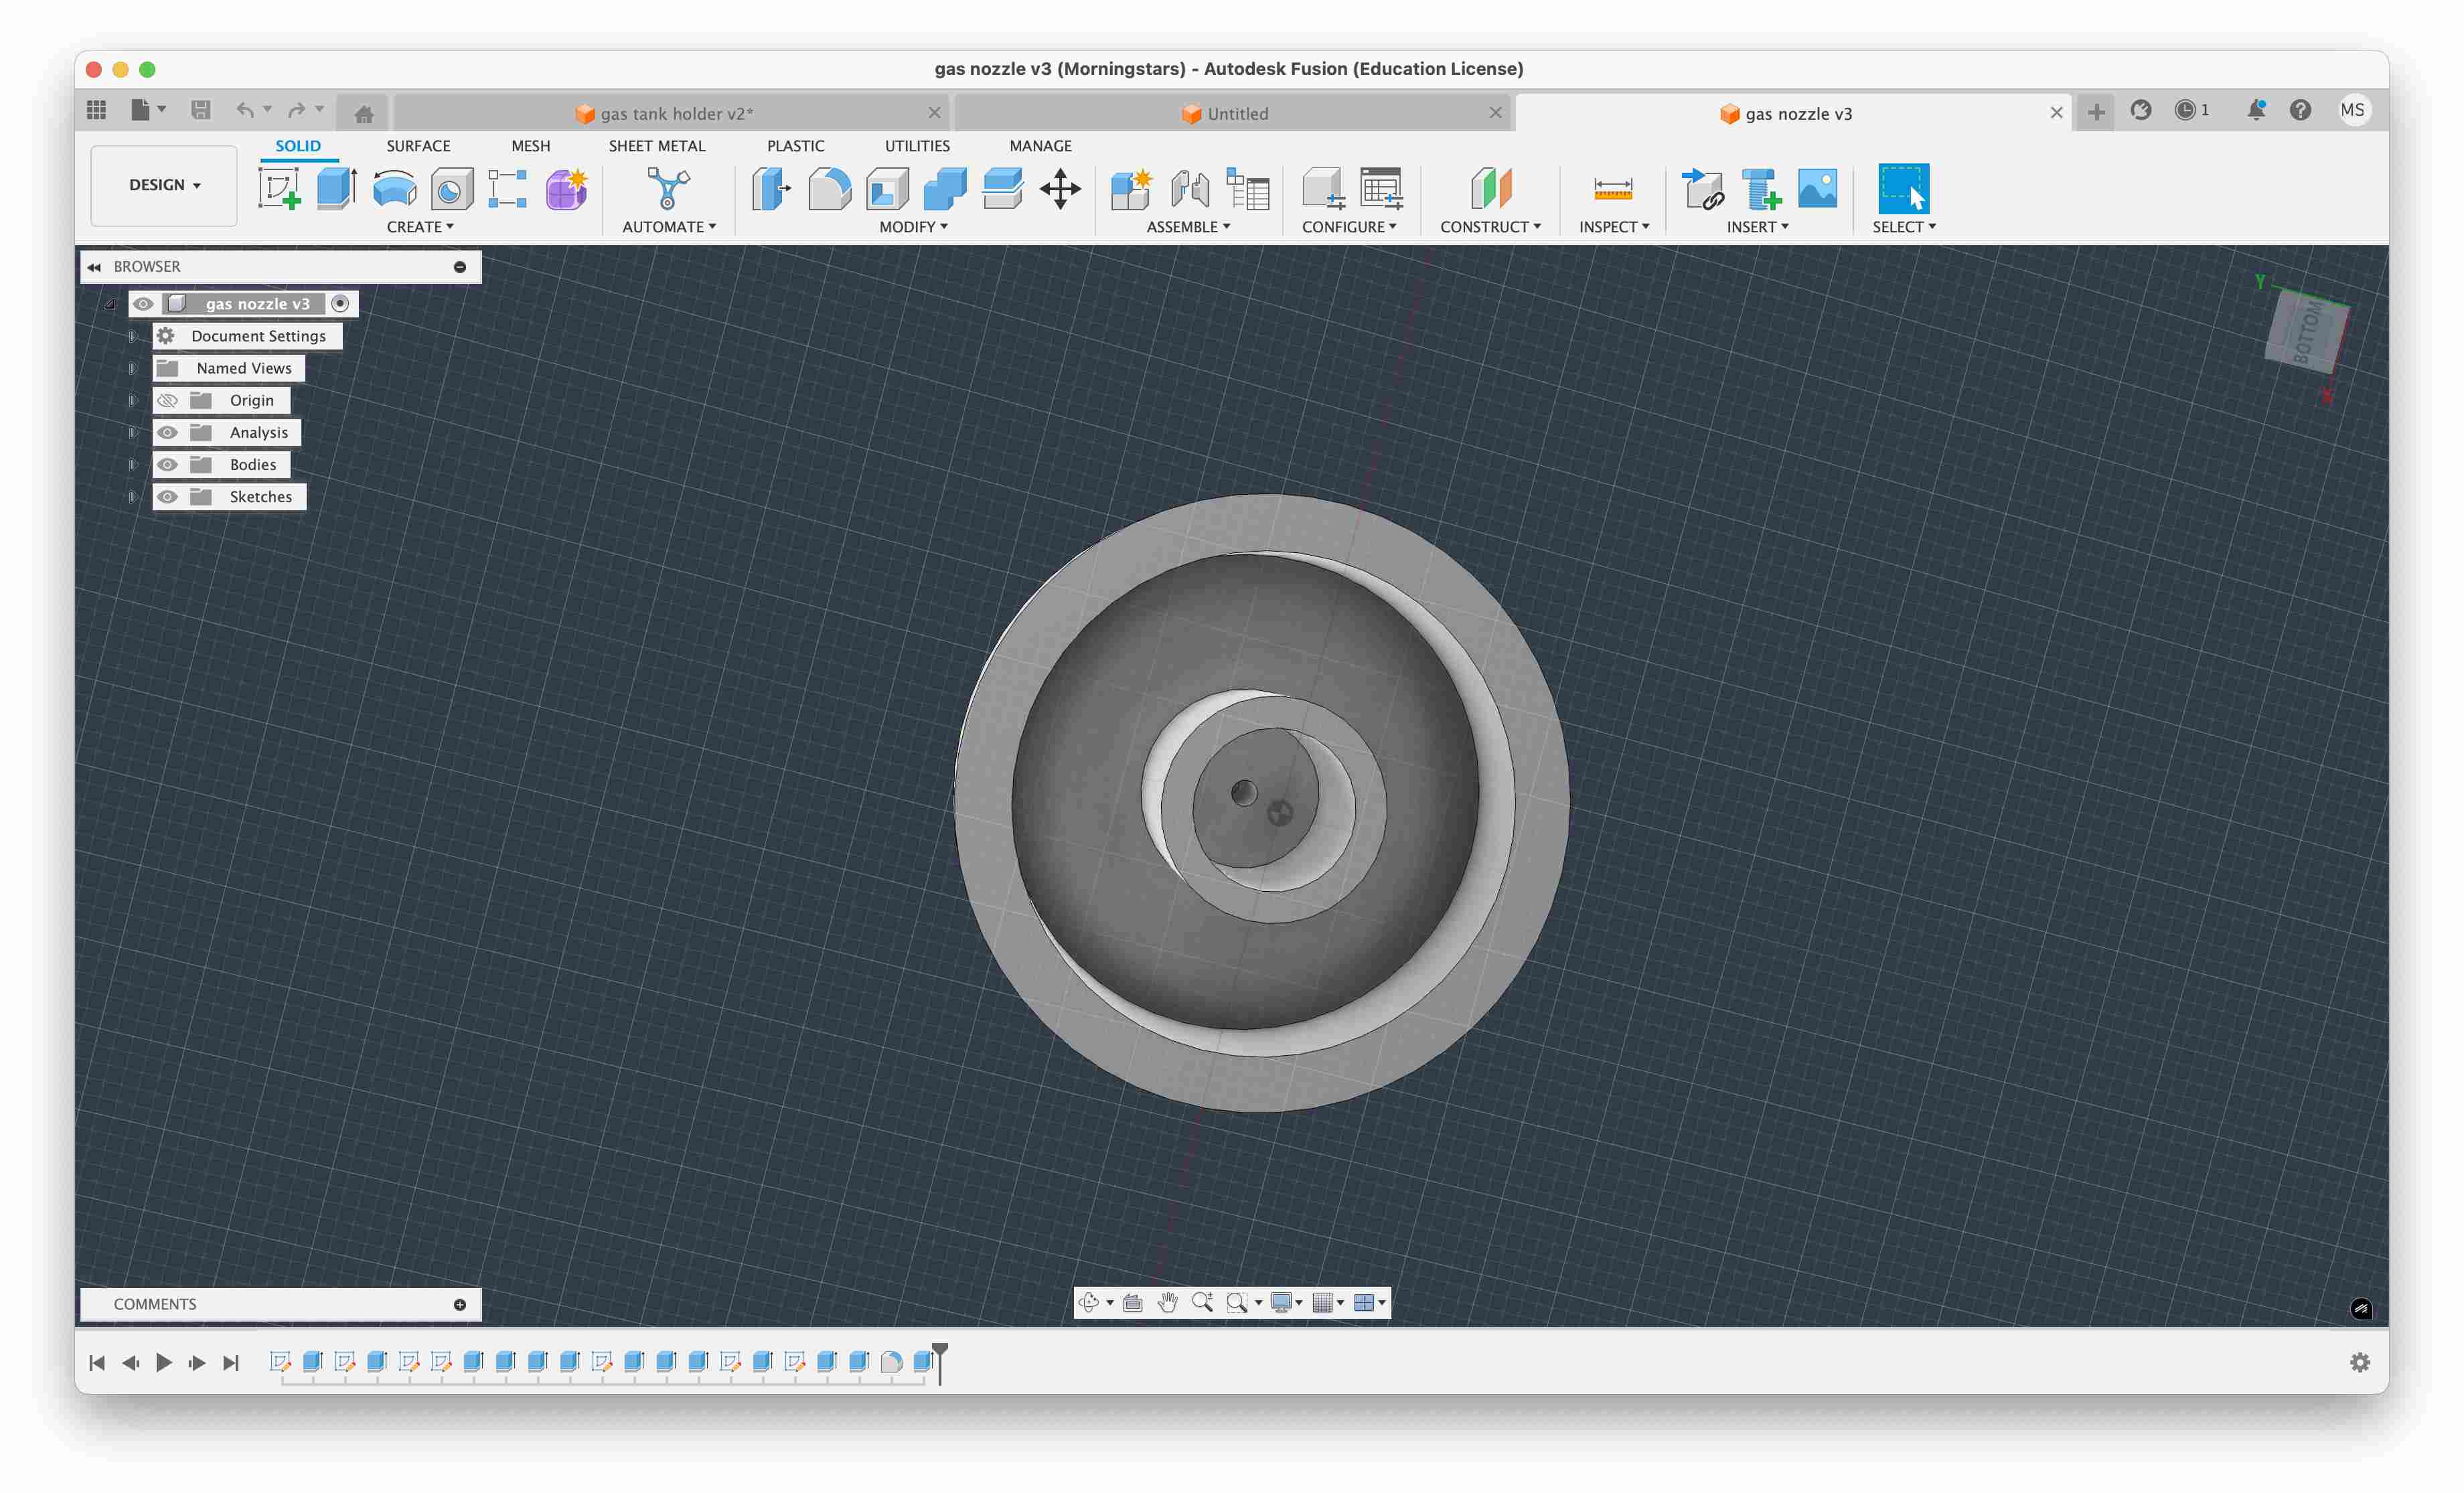This screenshot has height=1493, width=2464.
Task: Toggle visibility of gas nozzle v3 component
Action: [x=143, y=304]
